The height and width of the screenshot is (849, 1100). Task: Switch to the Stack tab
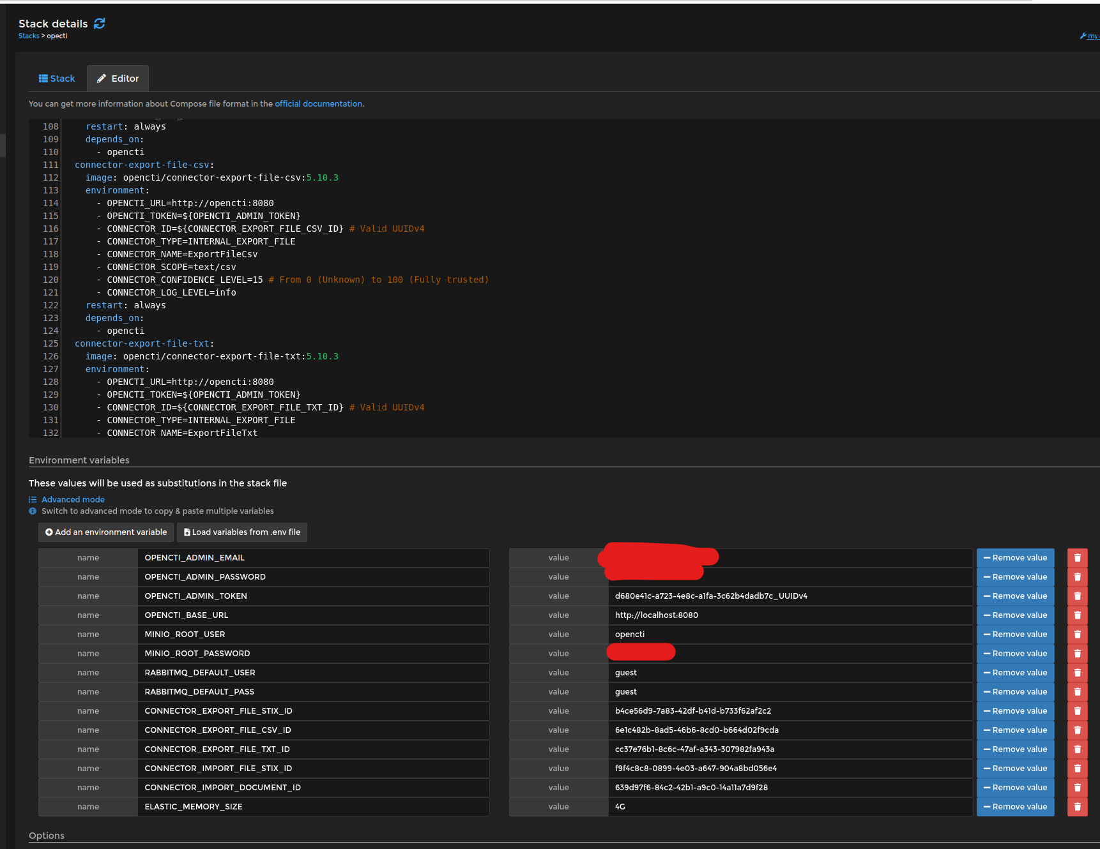pos(56,78)
